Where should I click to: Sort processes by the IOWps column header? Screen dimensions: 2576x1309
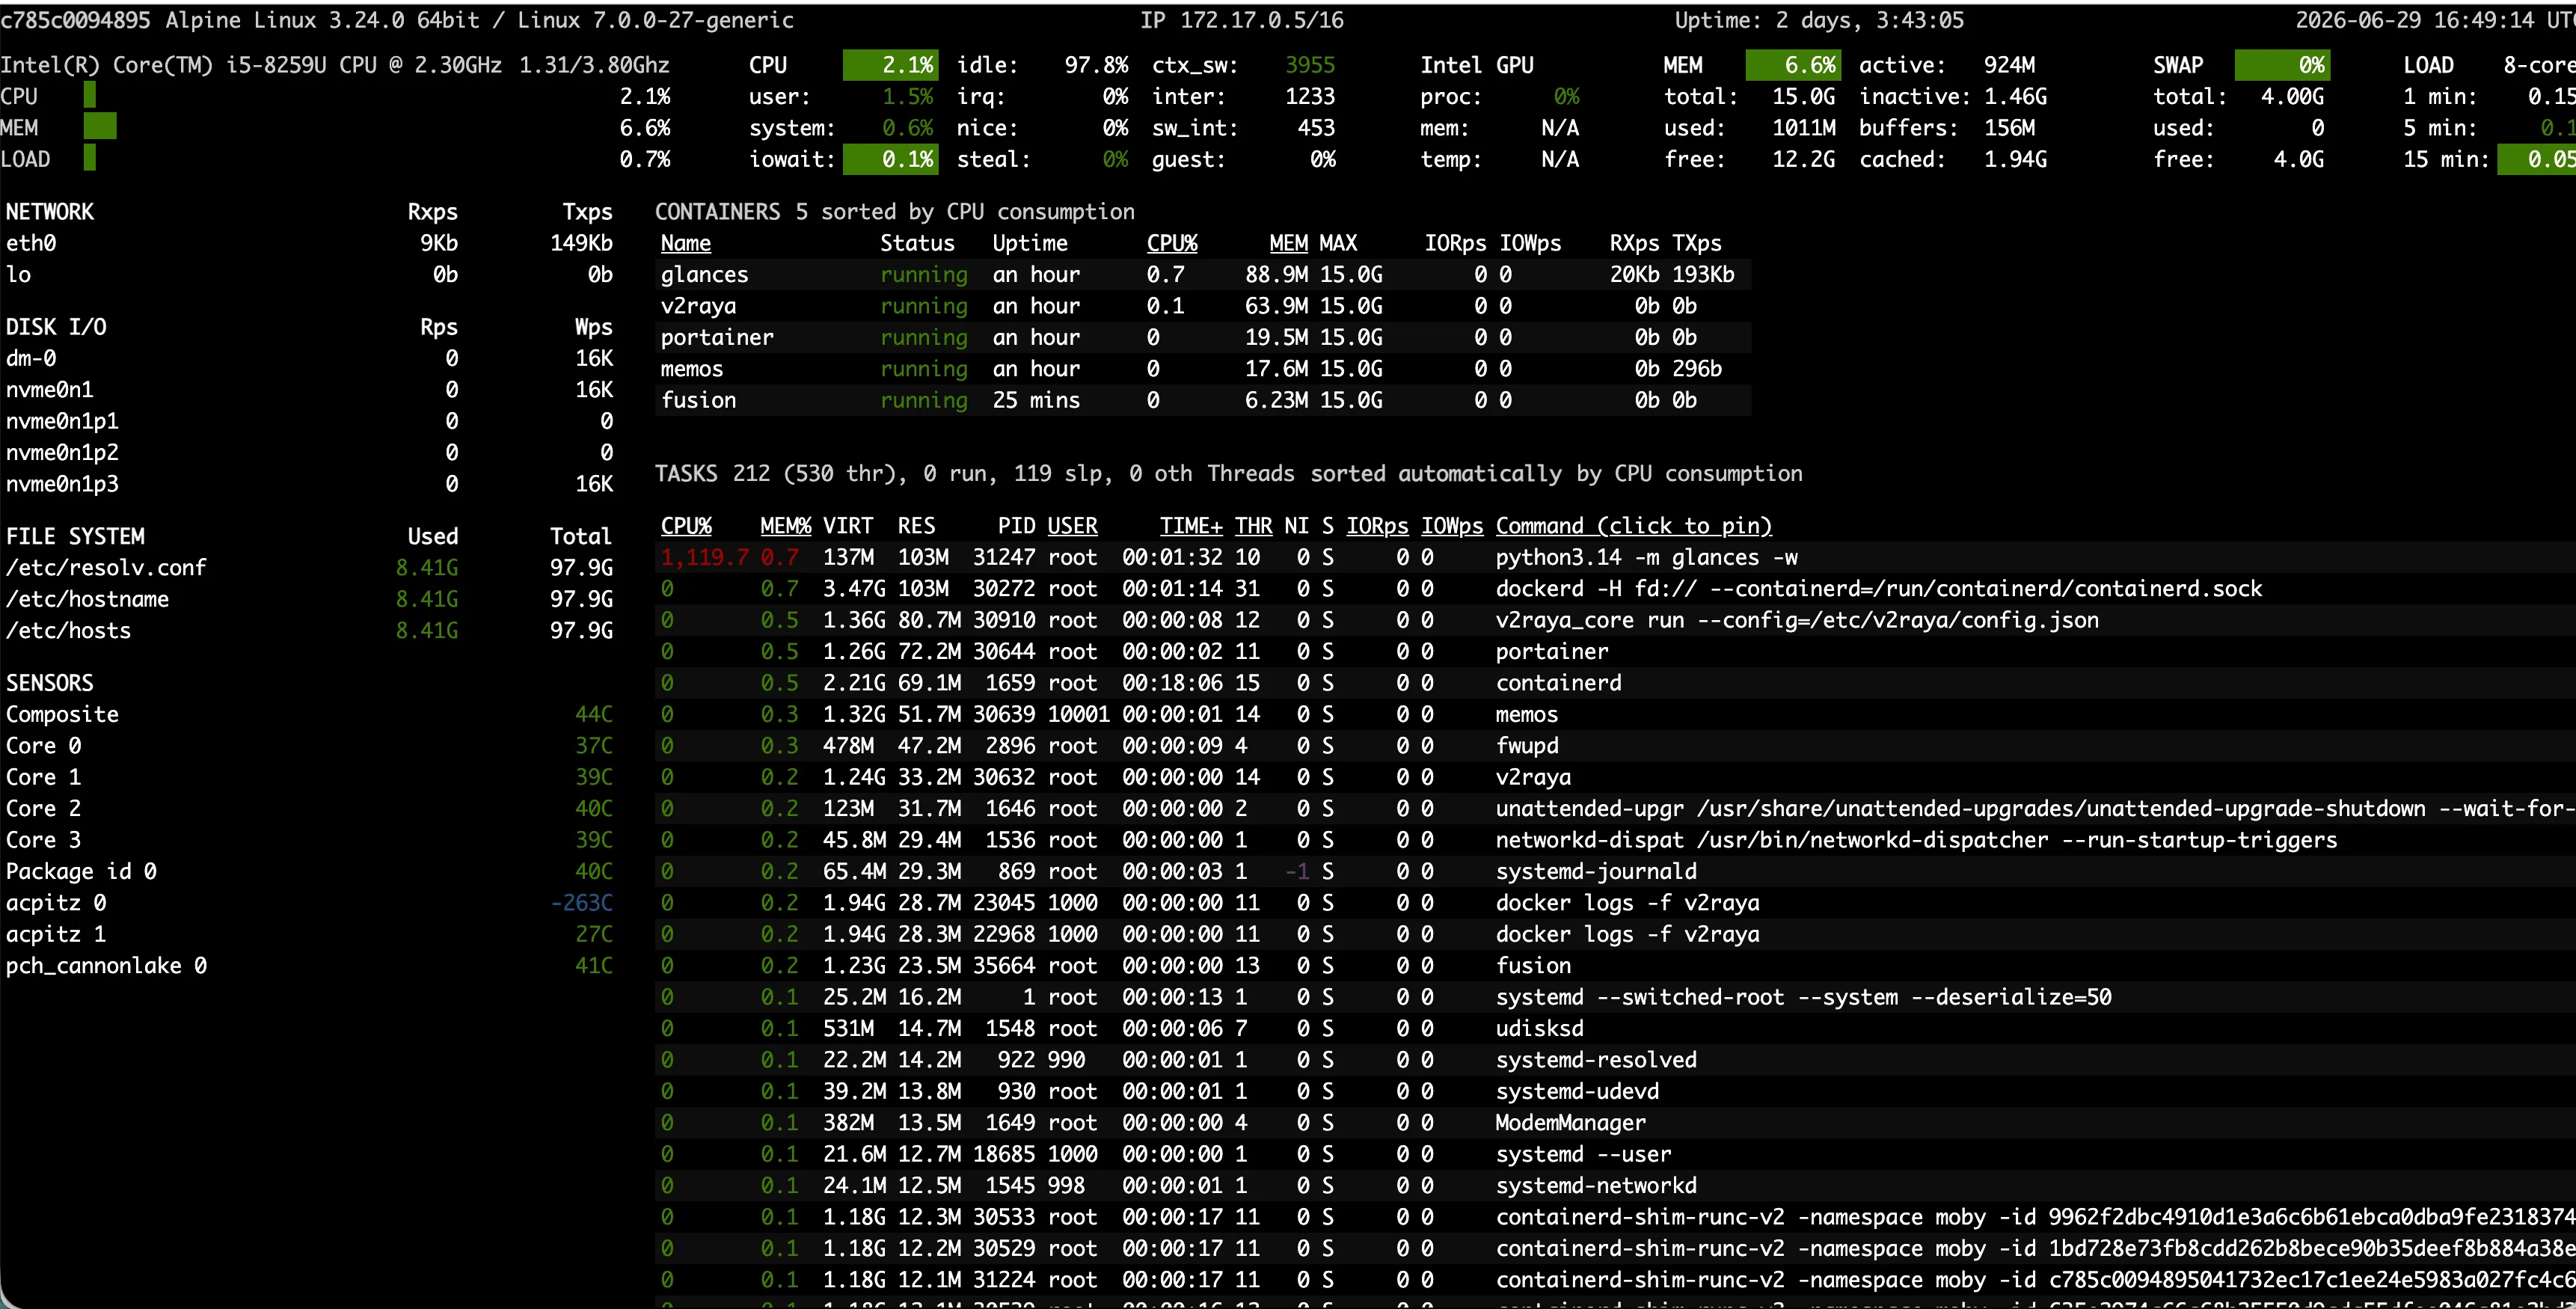tap(1452, 526)
